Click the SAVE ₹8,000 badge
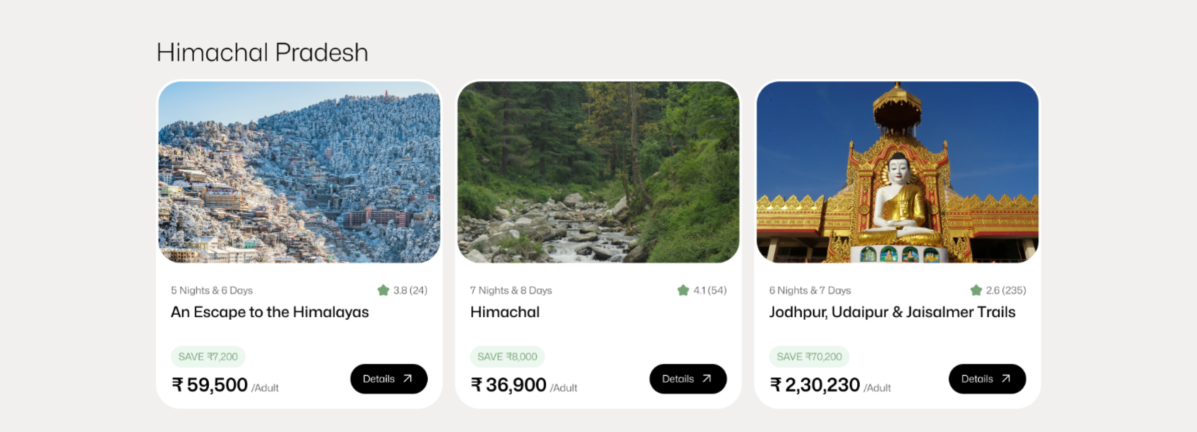The image size is (1197, 432). [x=507, y=356]
